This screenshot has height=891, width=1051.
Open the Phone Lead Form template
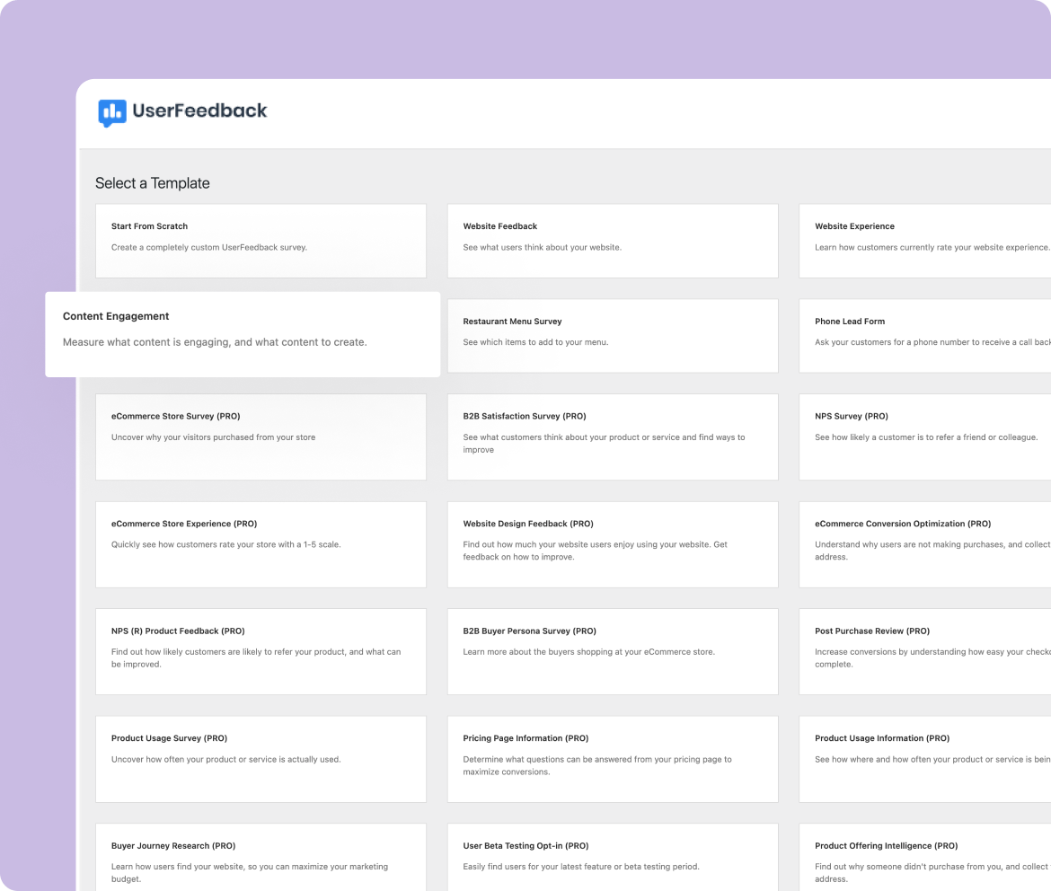925,335
